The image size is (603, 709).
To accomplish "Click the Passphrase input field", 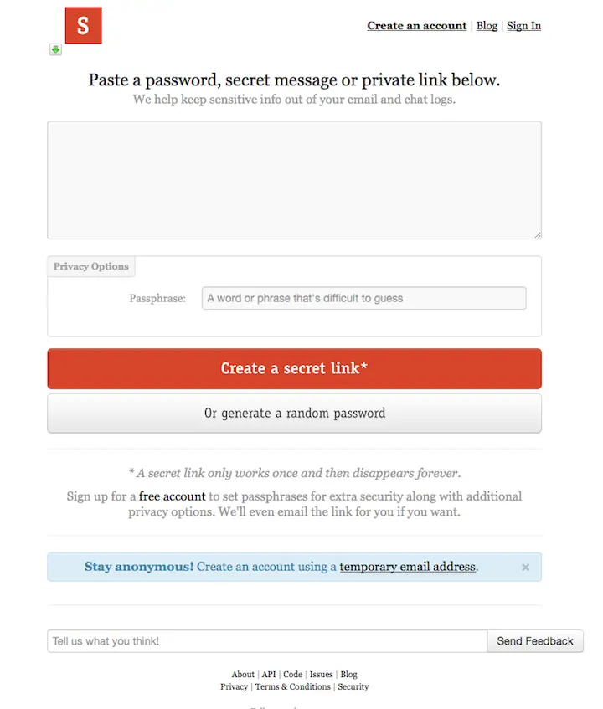I will [363, 298].
